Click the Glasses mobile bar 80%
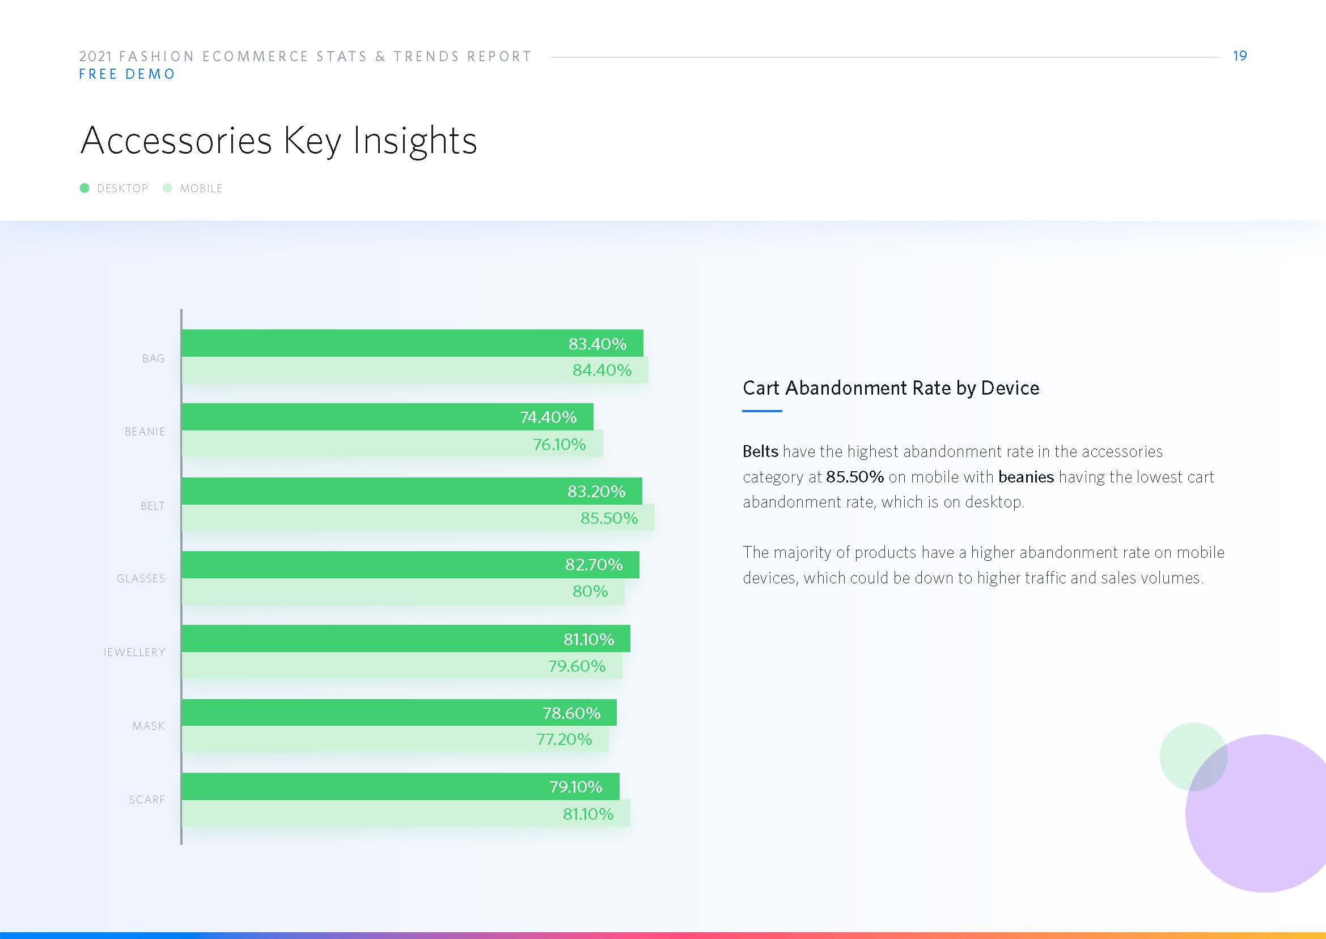 pos(403,591)
